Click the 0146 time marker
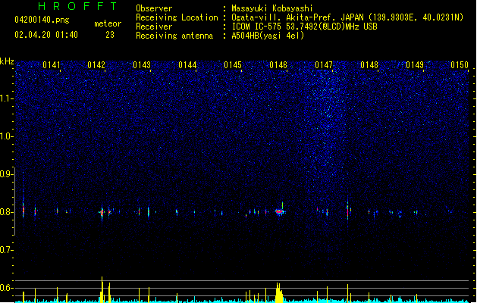Image resolution: width=477 pixels, height=303 pixels. pyautogui.click(x=278, y=65)
